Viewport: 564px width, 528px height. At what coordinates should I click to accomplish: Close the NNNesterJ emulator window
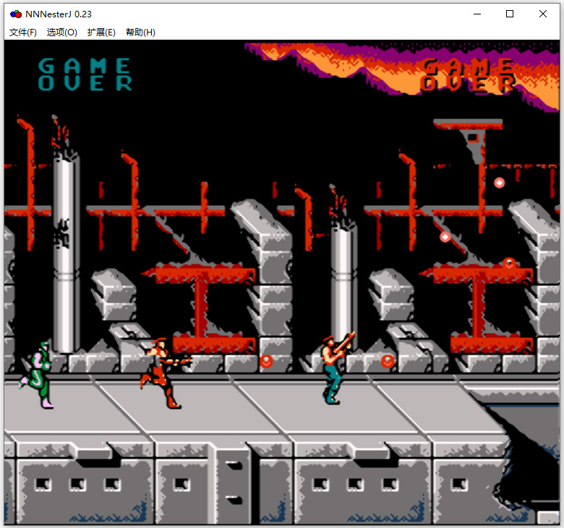pyautogui.click(x=543, y=14)
